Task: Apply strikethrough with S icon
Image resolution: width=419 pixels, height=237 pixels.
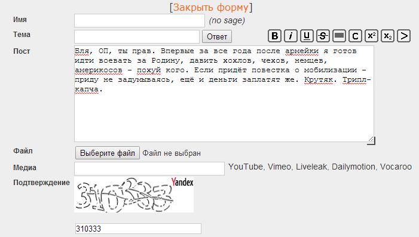Action: [323, 36]
